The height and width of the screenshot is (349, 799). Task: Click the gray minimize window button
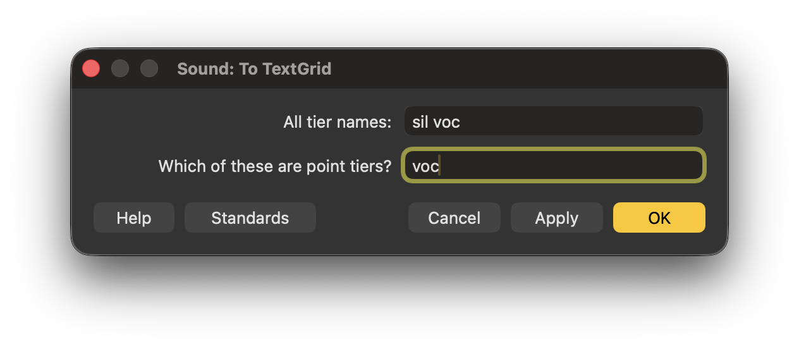[120, 68]
